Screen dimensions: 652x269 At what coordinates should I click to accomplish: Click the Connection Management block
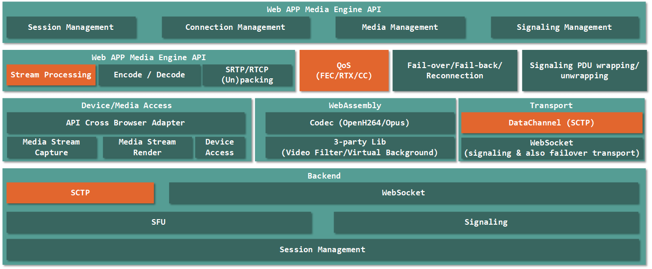click(x=235, y=28)
